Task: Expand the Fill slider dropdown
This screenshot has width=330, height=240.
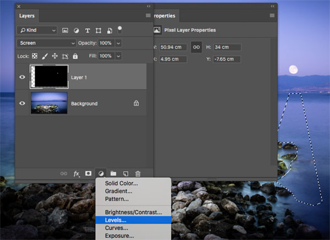Action: 118,56
